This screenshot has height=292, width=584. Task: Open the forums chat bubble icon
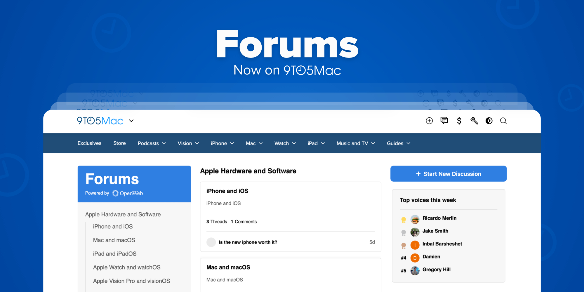point(444,121)
